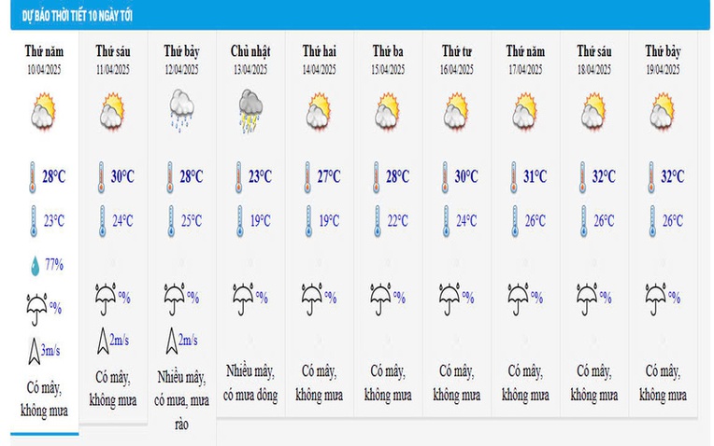Click the partly cloudy icon for 10/04/2025

(x=44, y=112)
